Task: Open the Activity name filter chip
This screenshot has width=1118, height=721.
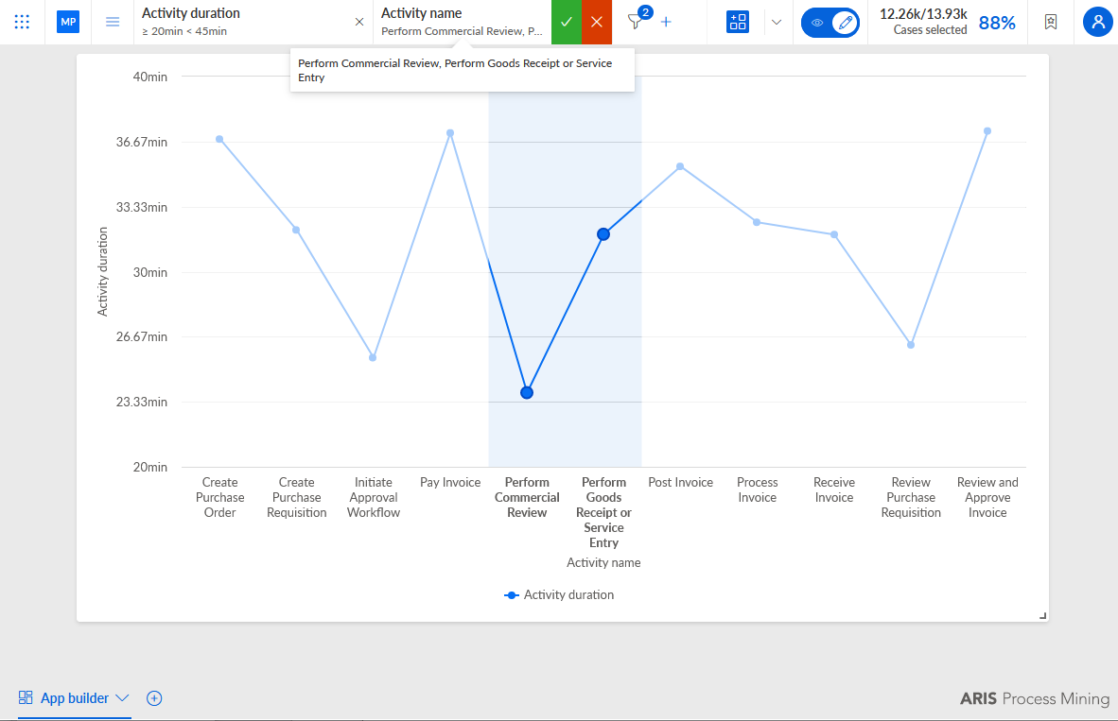Action: [x=462, y=22]
